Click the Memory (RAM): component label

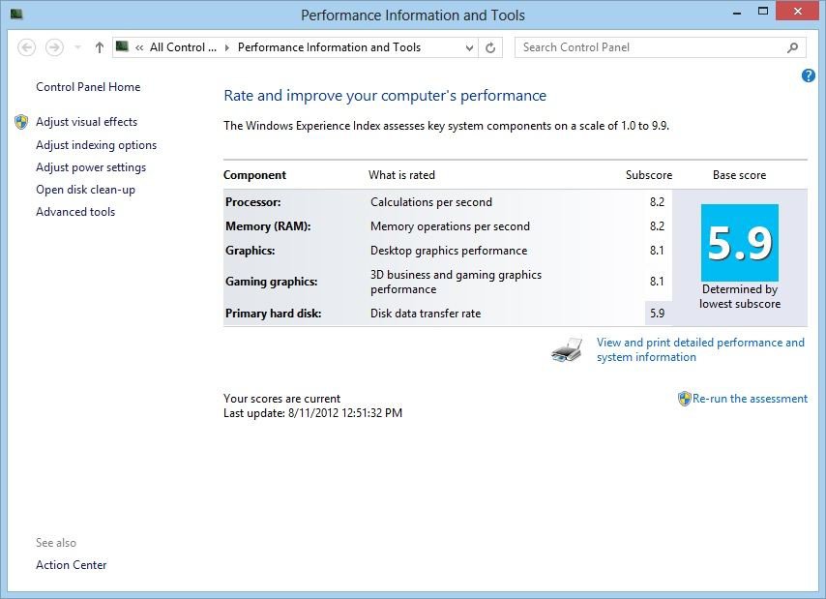(x=268, y=226)
